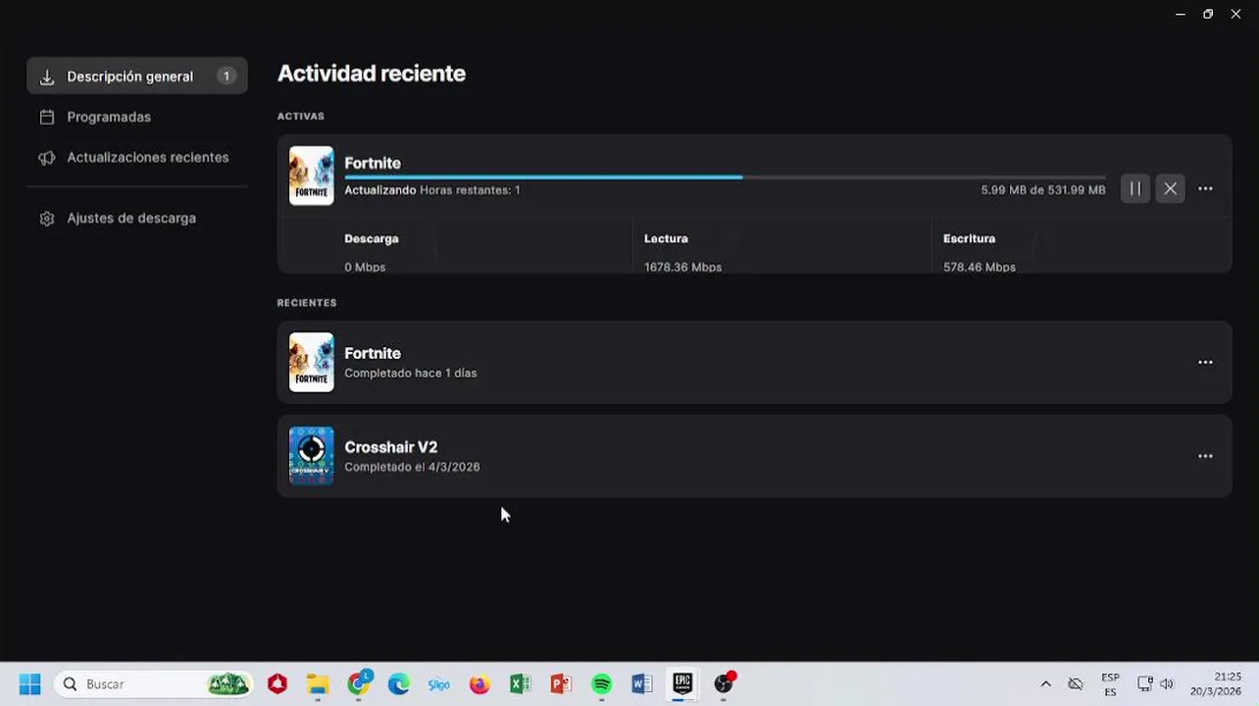Click the badge showing 1 on Descripción general
This screenshot has width=1259, height=706.
point(227,76)
